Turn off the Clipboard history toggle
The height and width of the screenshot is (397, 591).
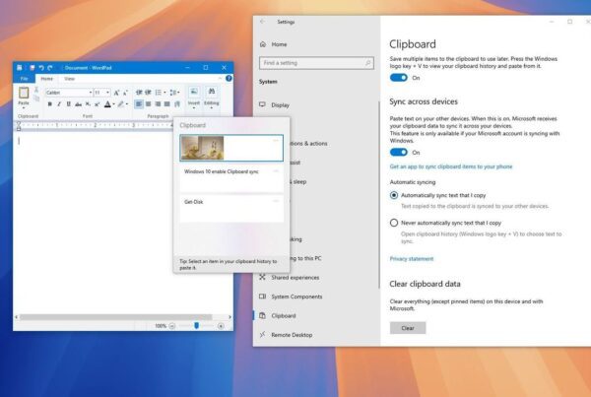398,78
